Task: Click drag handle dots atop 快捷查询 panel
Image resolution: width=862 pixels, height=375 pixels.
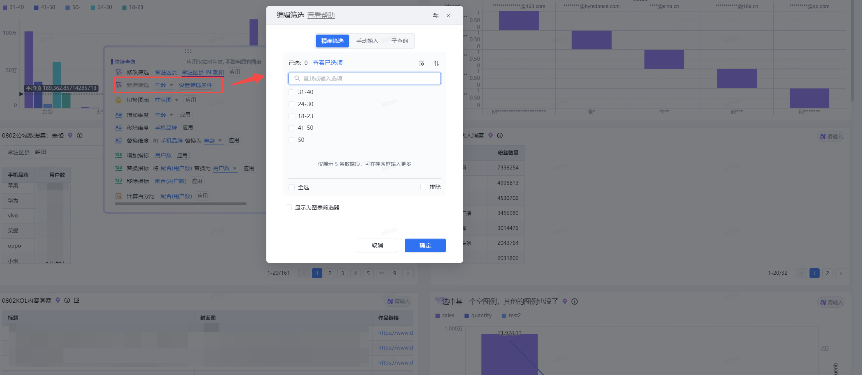Action: pos(188,51)
